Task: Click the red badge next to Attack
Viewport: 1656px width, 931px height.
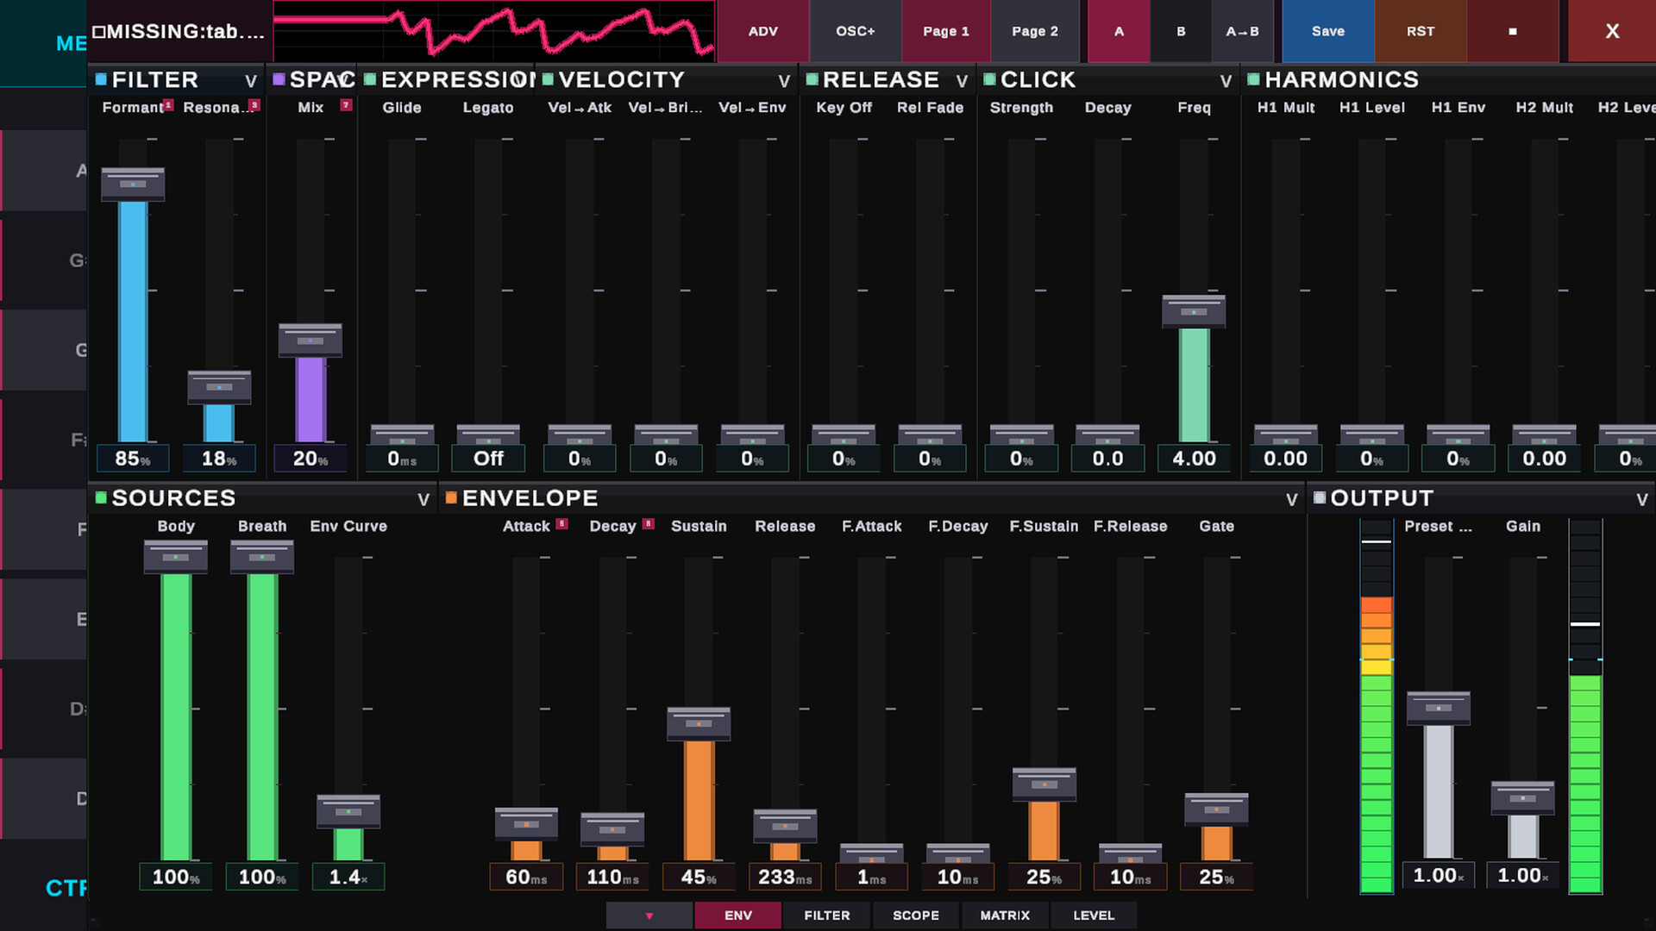Action: [x=561, y=523]
